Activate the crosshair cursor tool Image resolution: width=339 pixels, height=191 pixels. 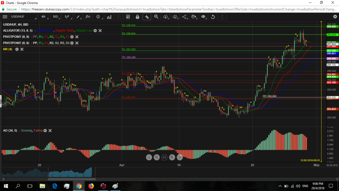click(147, 16)
